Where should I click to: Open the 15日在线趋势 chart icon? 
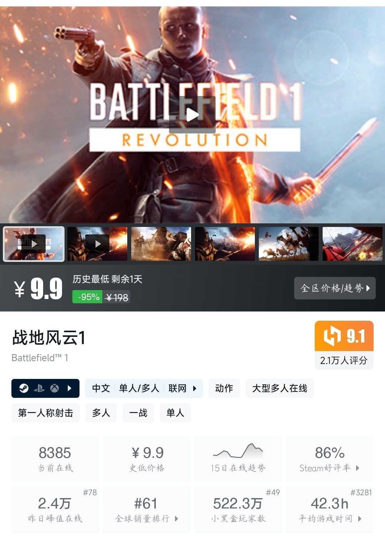click(x=238, y=451)
